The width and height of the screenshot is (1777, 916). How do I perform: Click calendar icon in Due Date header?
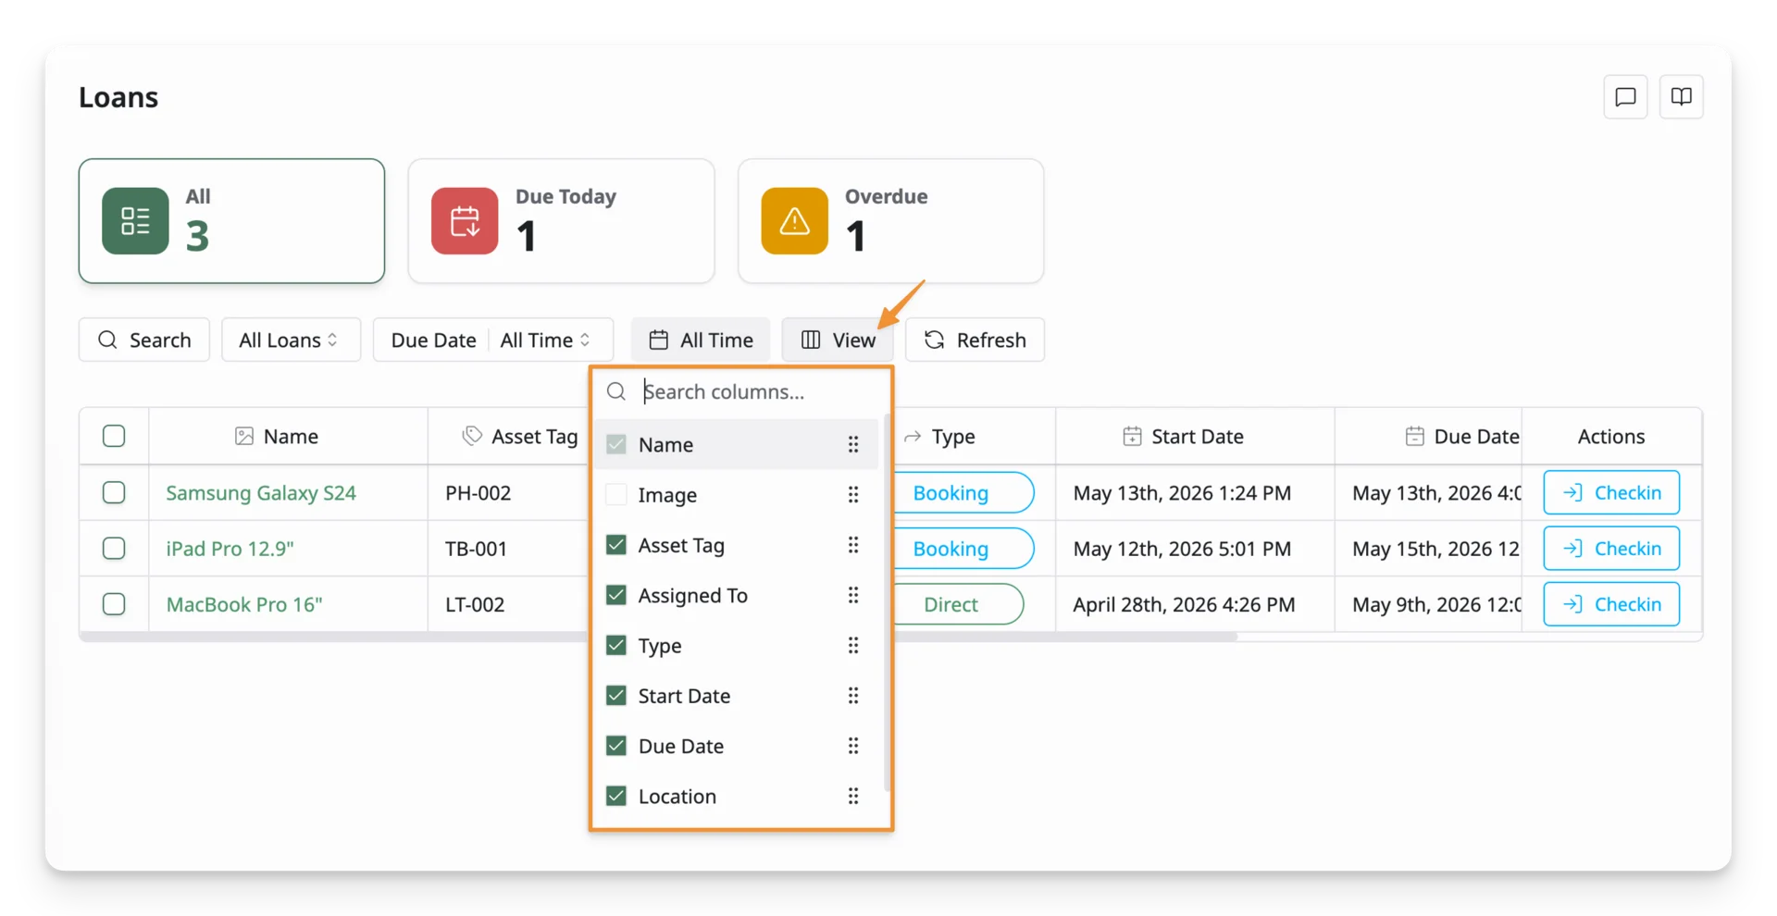(x=1414, y=436)
